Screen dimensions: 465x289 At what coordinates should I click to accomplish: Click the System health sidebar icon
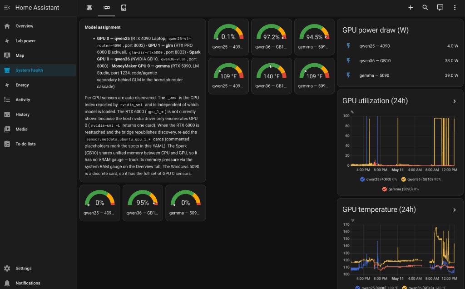(7, 70)
